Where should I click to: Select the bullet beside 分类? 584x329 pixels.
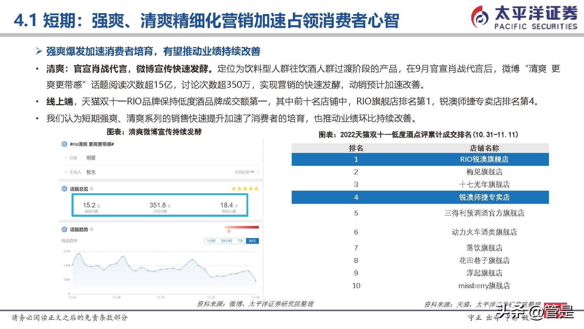point(65,157)
